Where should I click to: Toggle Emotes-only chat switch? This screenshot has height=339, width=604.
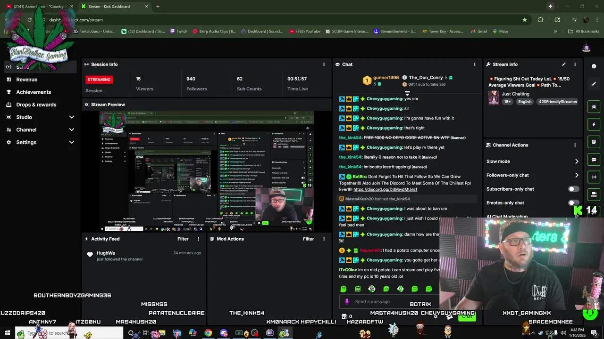coord(573,203)
